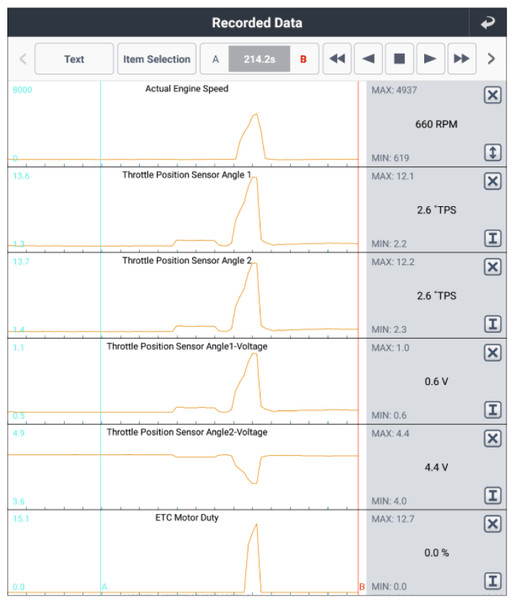Open the Text view button

click(74, 59)
